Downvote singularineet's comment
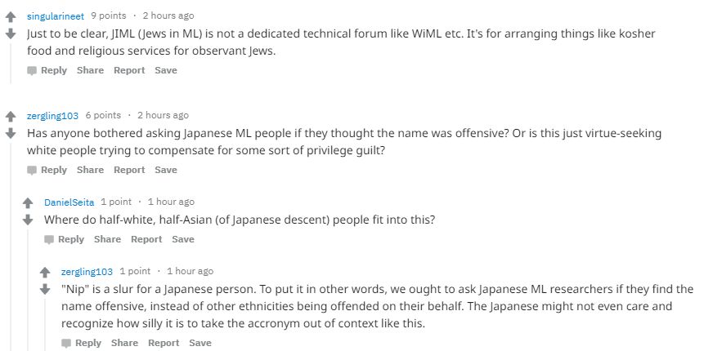The image size is (713, 351). 11,33
